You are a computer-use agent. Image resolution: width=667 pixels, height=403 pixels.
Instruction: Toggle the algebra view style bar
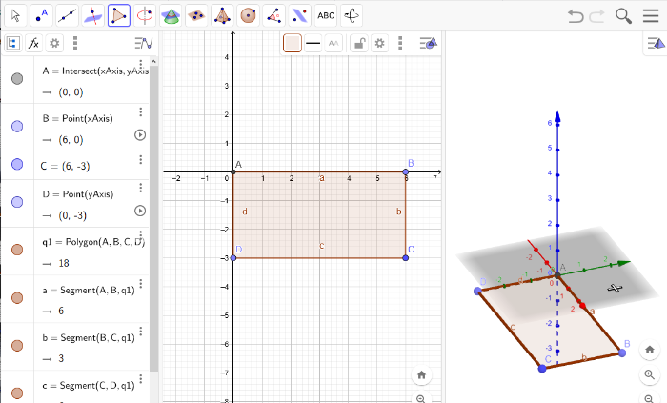click(144, 43)
